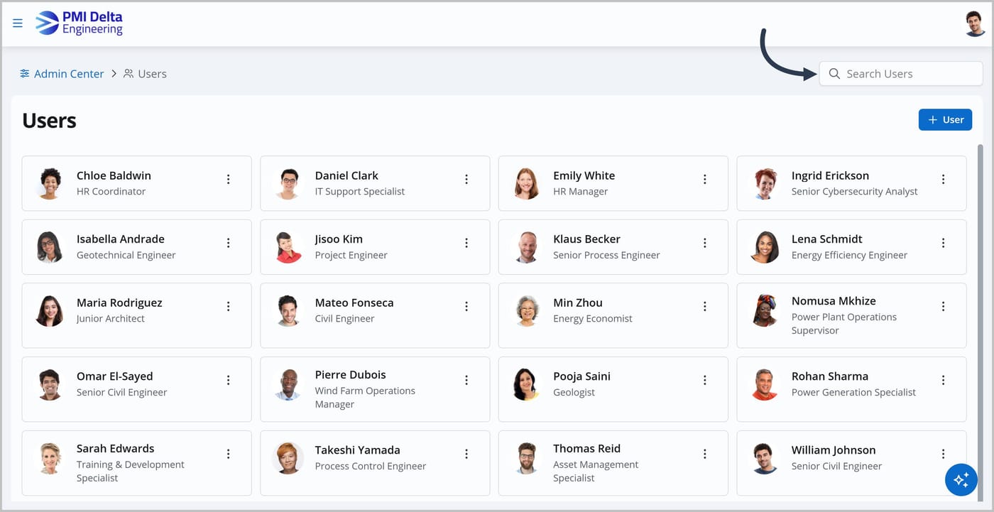
Task: Select the name Isabella Andrade
Action: pyautogui.click(x=121, y=239)
